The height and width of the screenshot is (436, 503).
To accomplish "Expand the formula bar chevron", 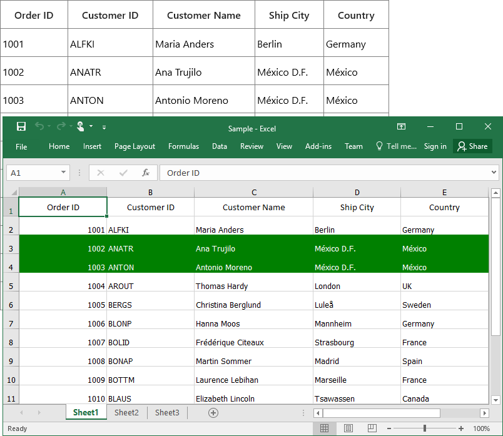I will 494,173.
